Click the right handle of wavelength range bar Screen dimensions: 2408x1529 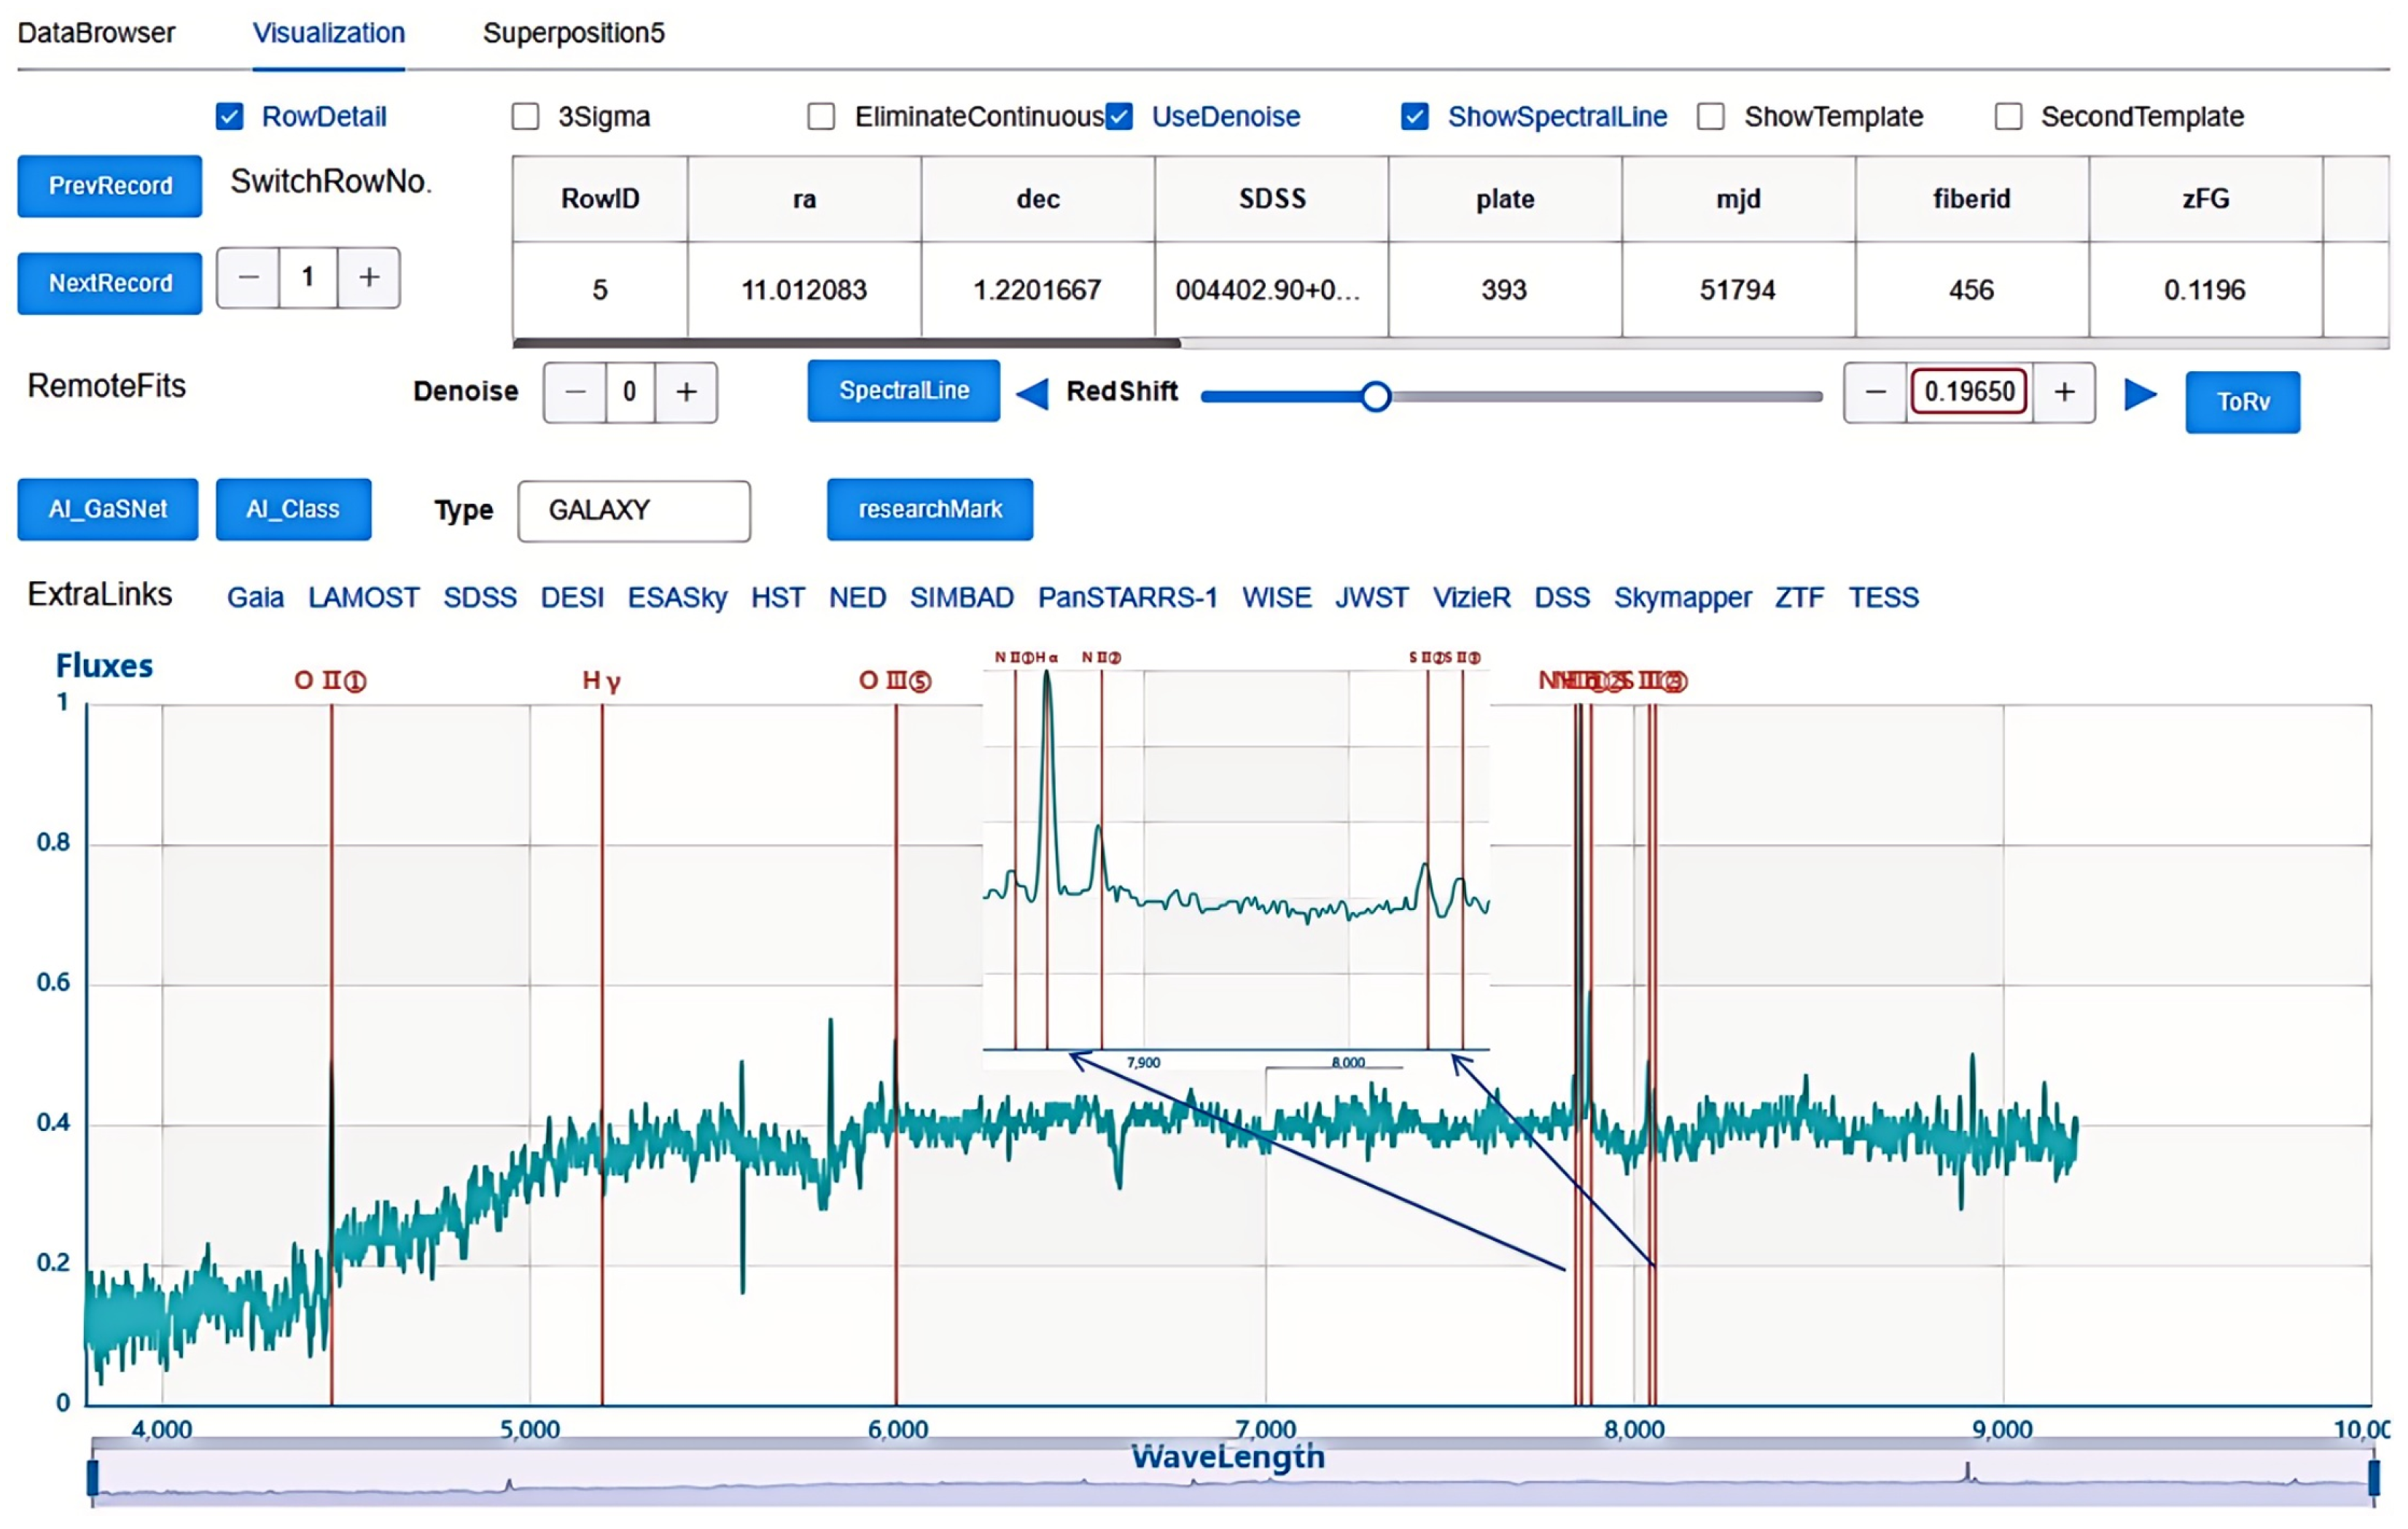pyautogui.click(x=2373, y=1479)
